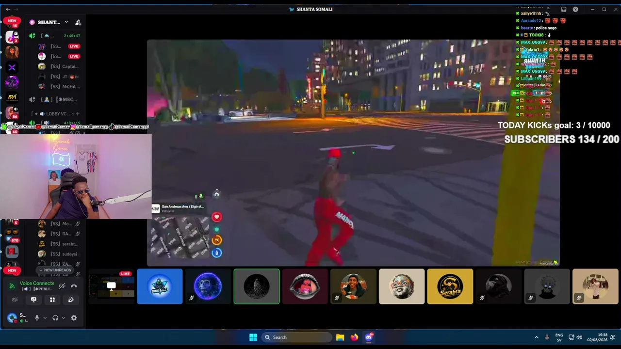Expand SHANTA server header dropdown
The image size is (621, 349).
tap(66, 22)
